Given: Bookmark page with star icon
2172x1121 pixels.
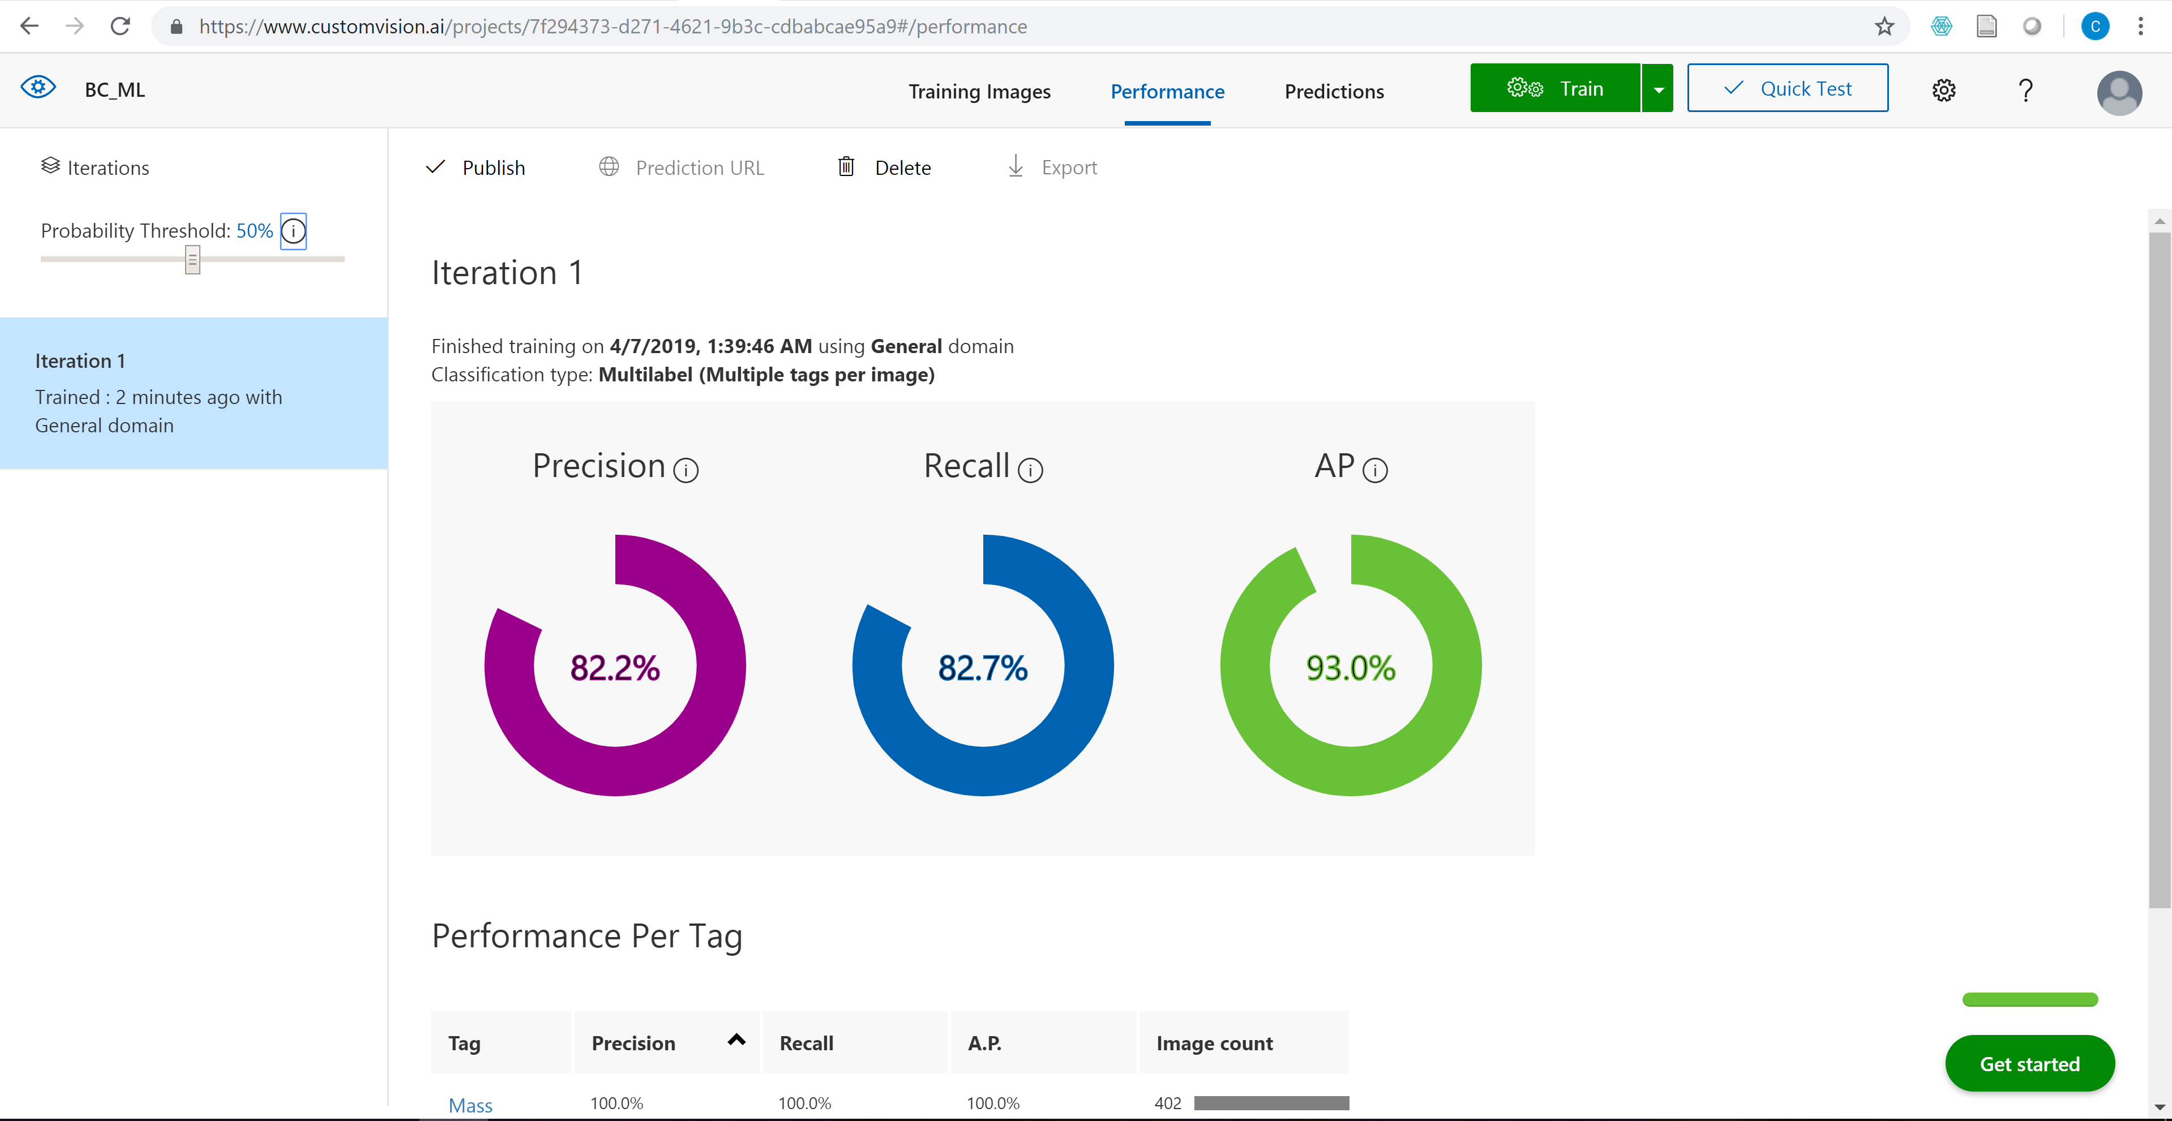Looking at the screenshot, I should (x=1884, y=26).
